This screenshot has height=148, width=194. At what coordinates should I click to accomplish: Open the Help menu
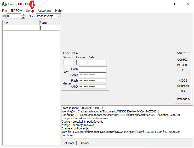58,11
